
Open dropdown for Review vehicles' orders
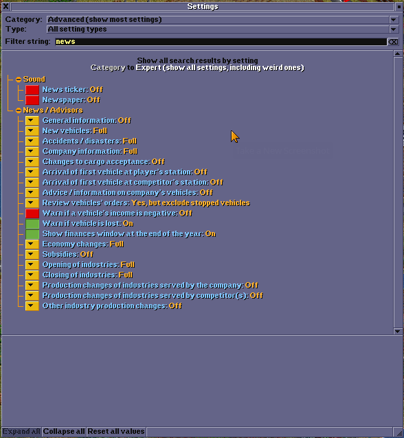pyautogui.click(x=32, y=203)
